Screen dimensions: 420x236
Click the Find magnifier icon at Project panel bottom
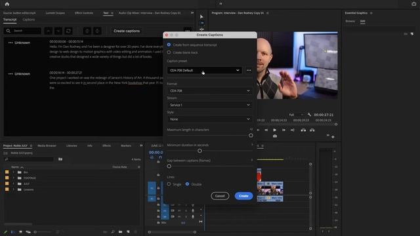[113, 231]
